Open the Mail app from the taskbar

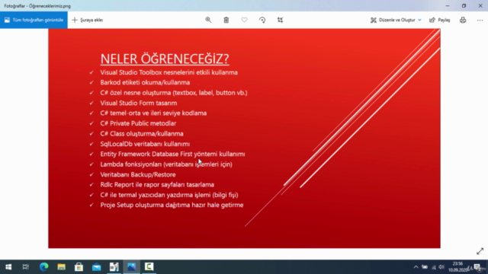point(97,267)
